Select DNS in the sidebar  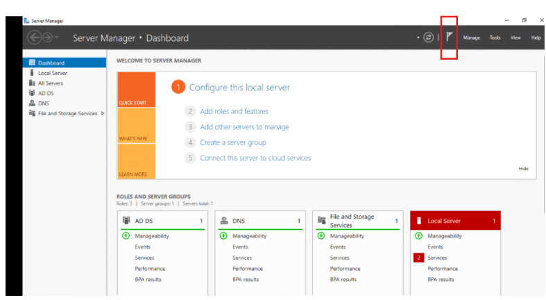click(65, 103)
